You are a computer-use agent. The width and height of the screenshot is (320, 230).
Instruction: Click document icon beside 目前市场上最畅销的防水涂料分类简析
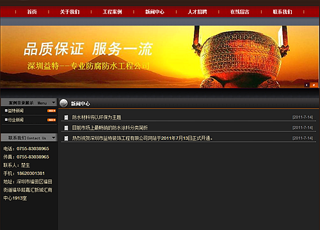(x=66, y=128)
